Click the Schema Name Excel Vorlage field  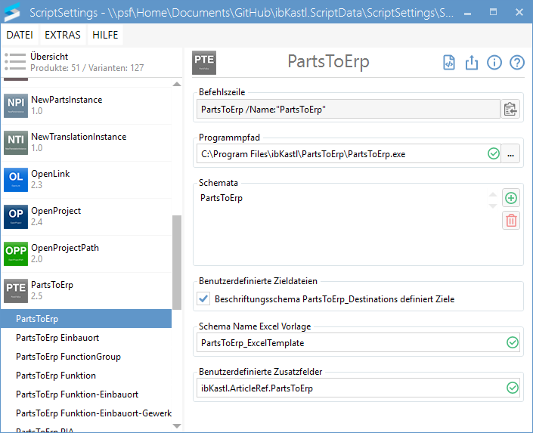click(348, 343)
